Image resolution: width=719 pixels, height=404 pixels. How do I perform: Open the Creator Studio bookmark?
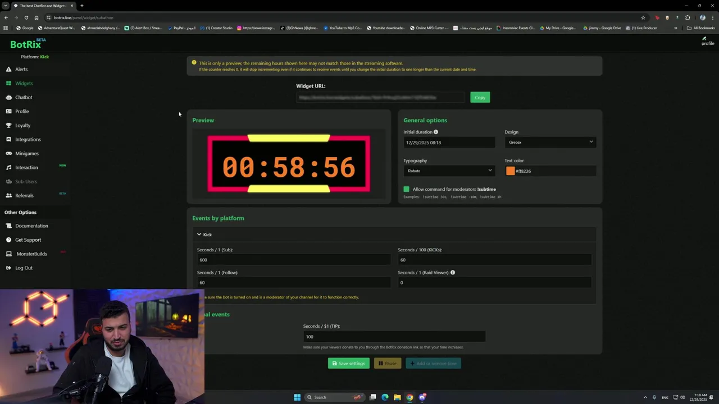click(x=216, y=28)
